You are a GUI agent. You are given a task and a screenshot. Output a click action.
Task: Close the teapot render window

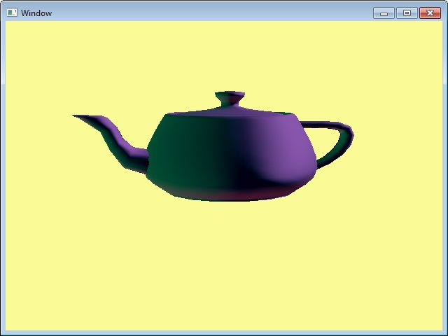430,13
